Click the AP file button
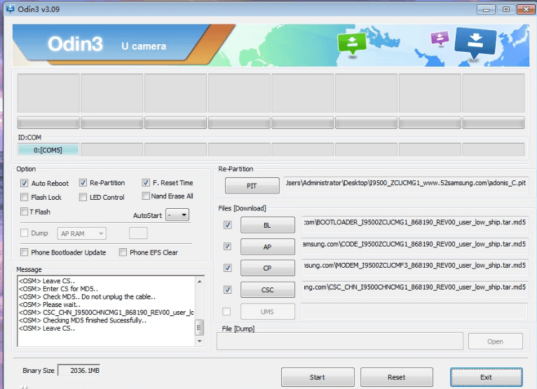The width and height of the screenshot is (537, 389). pos(268,247)
